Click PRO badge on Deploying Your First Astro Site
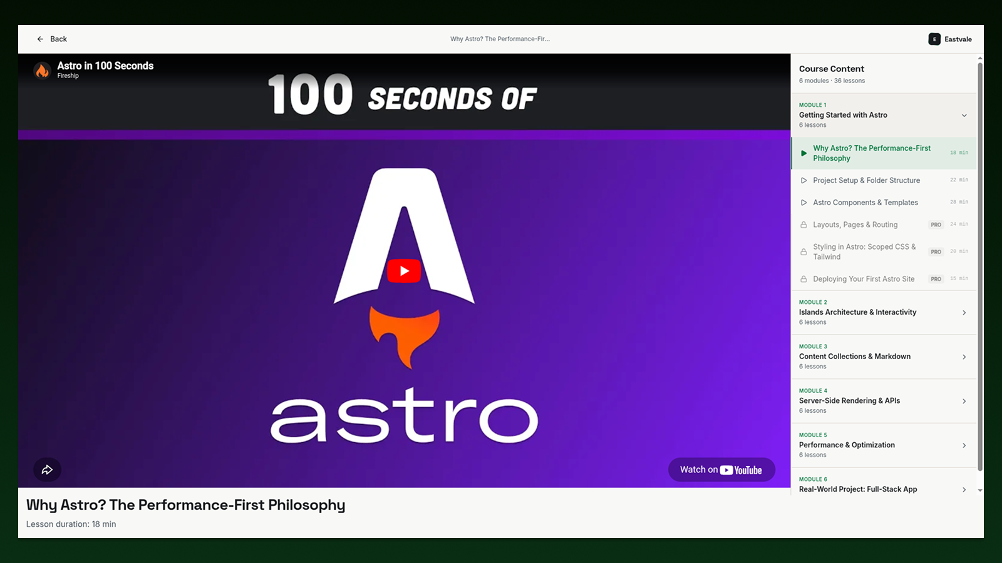The width and height of the screenshot is (1002, 563). coord(936,279)
